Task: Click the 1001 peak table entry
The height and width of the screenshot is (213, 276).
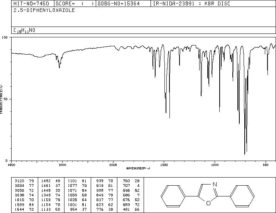Action: 77,205
